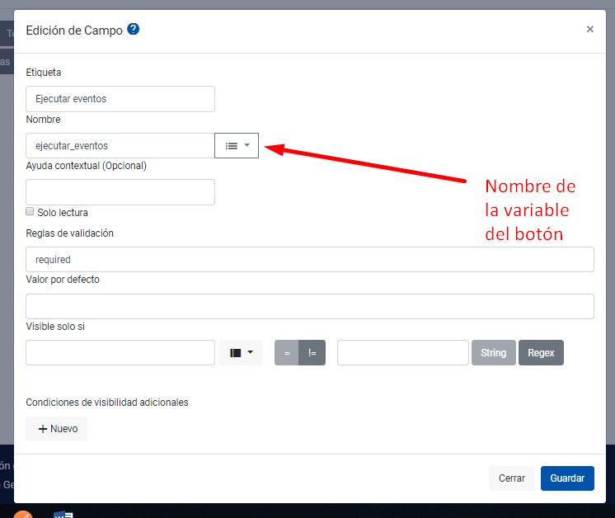
Task: Choose the String match type
Action: point(494,353)
